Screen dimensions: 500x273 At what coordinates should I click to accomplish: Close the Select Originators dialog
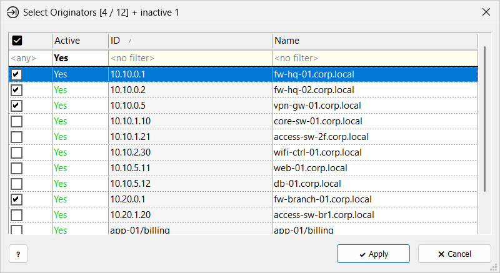pyautogui.click(x=486, y=12)
